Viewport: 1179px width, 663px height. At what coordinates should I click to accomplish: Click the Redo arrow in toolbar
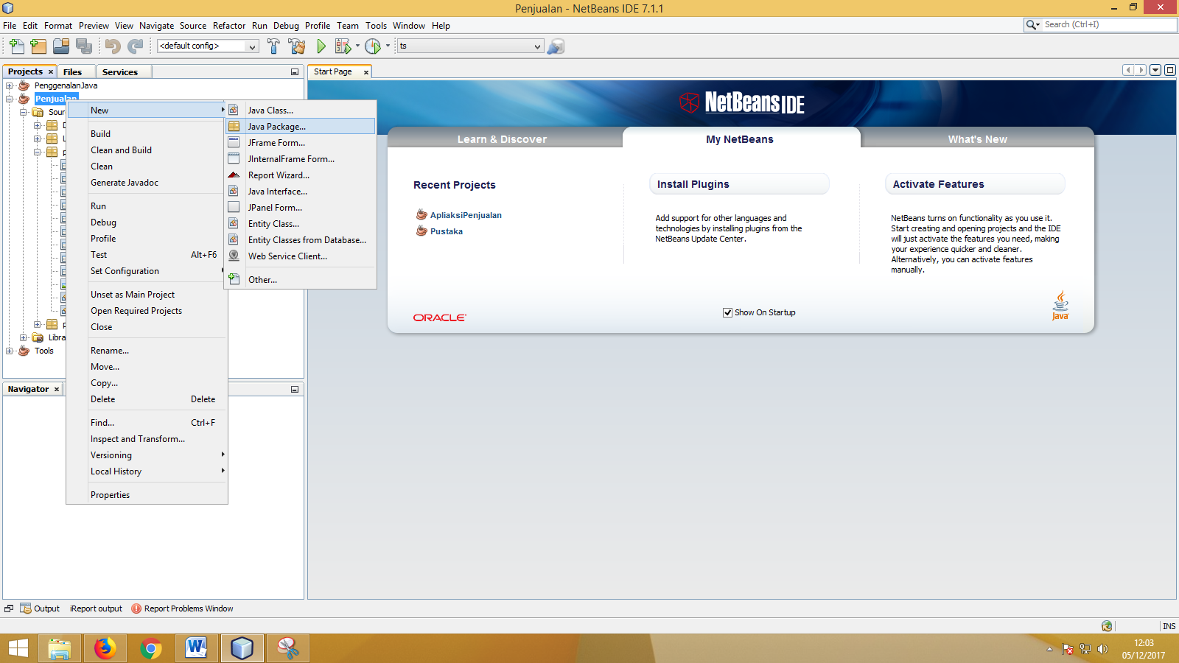pyautogui.click(x=136, y=46)
